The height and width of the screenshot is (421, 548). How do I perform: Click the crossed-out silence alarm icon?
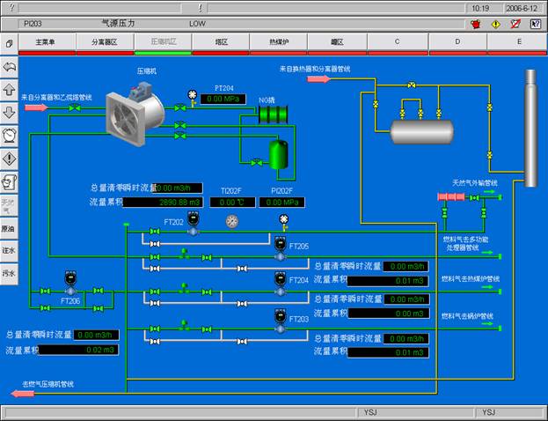(515, 24)
